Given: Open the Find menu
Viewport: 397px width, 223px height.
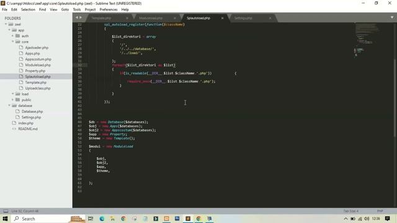Looking at the screenshot, I should coord(43,10).
